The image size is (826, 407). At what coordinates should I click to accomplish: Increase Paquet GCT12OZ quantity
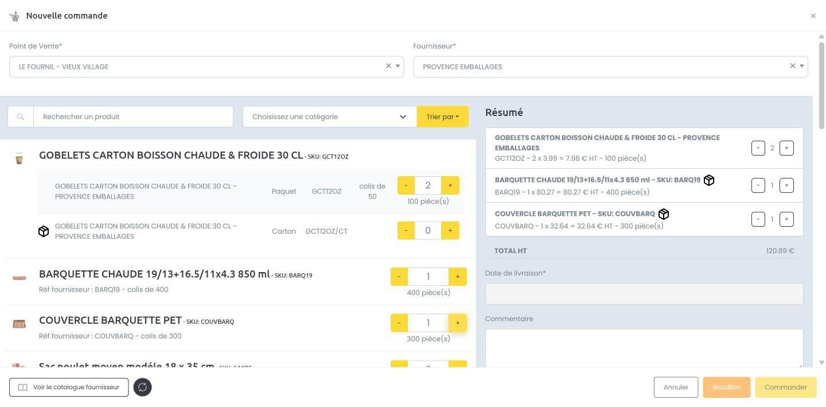click(450, 185)
